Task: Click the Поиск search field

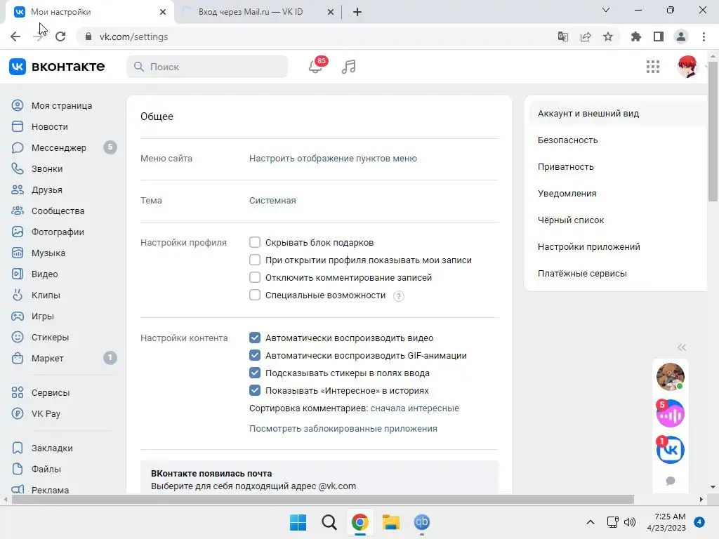Action: (x=207, y=67)
